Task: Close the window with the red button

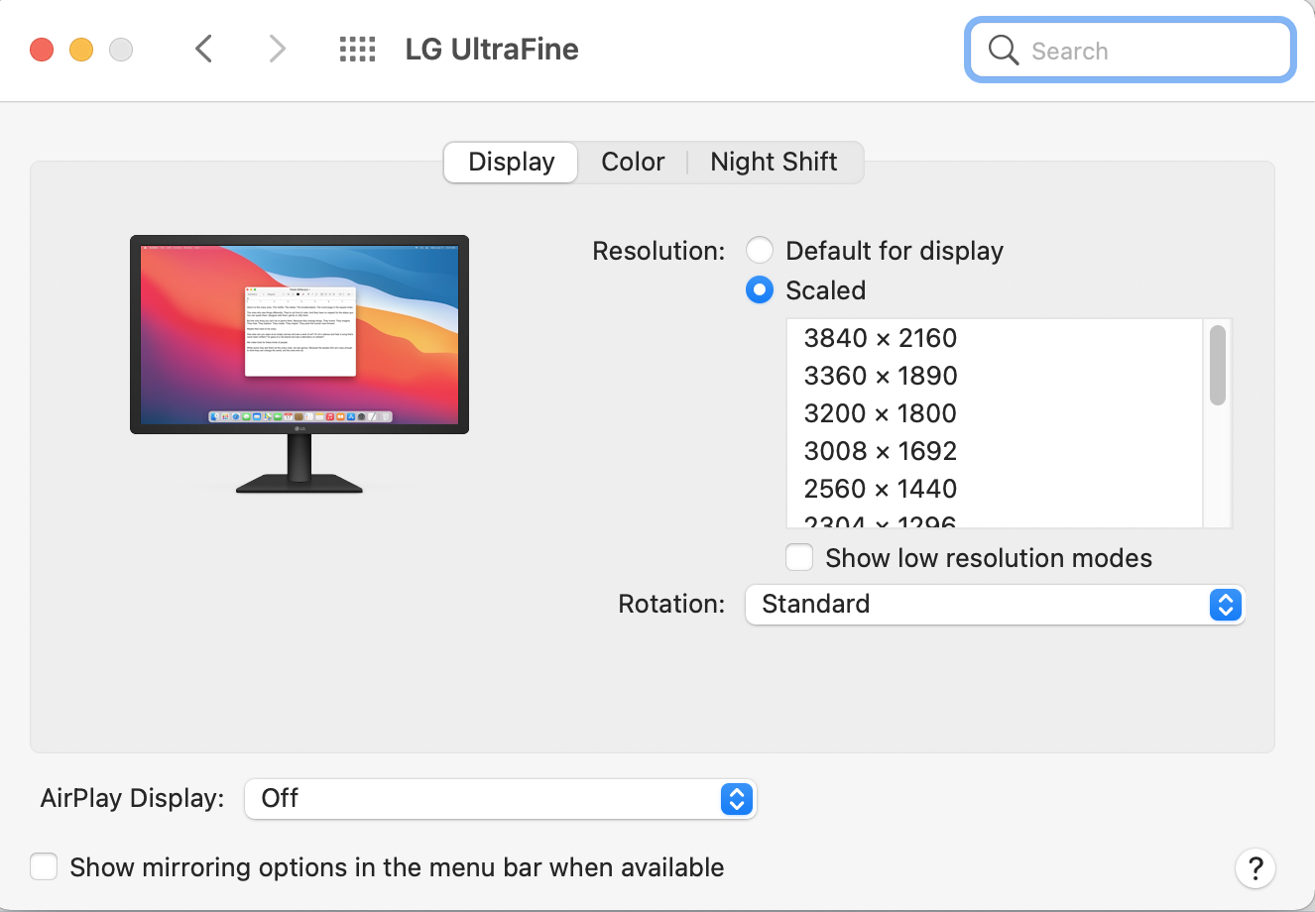Action: point(42,50)
